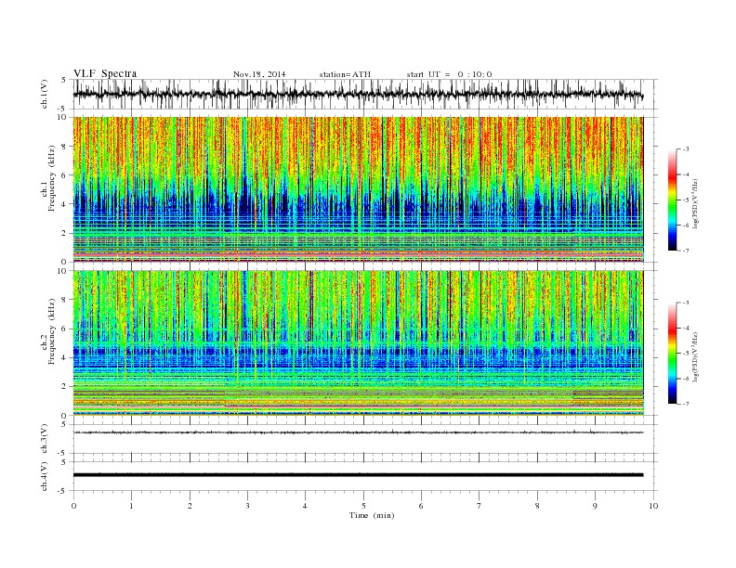Click the "9" time axis tick label

(595, 506)
